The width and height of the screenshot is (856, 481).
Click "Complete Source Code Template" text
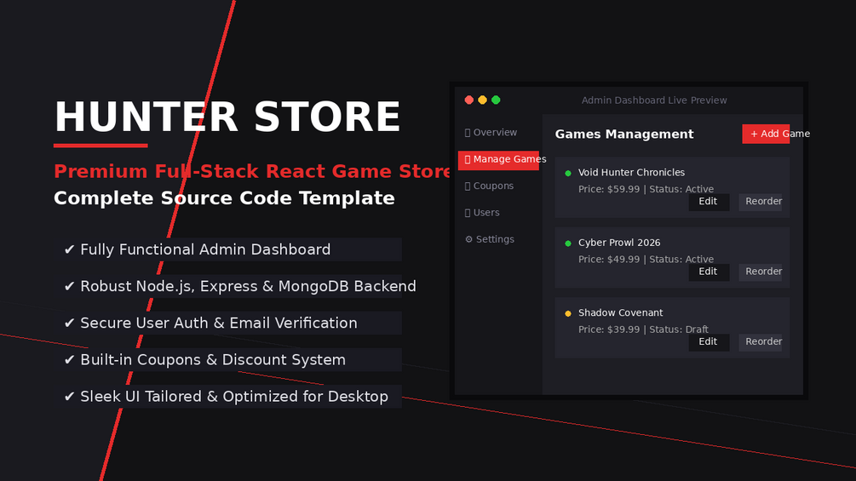pos(224,198)
